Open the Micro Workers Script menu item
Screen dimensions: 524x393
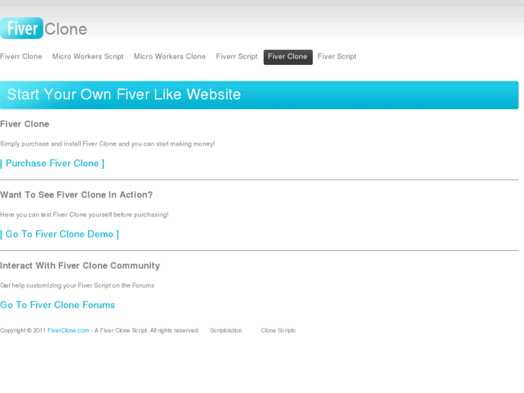pyautogui.click(x=88, y=56)
